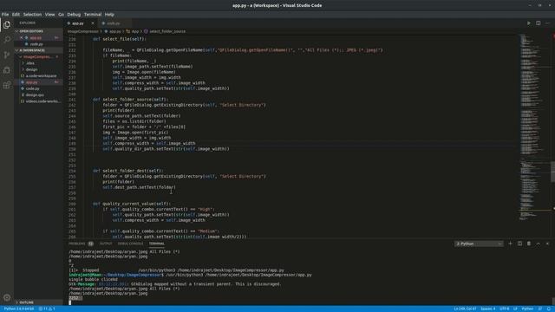Viewport: 555px width, 312px height.
Task: Open the Terminal menu
Action: click(93, 15)
